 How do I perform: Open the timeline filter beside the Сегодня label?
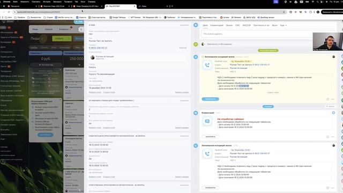click(x=330, y=106)
